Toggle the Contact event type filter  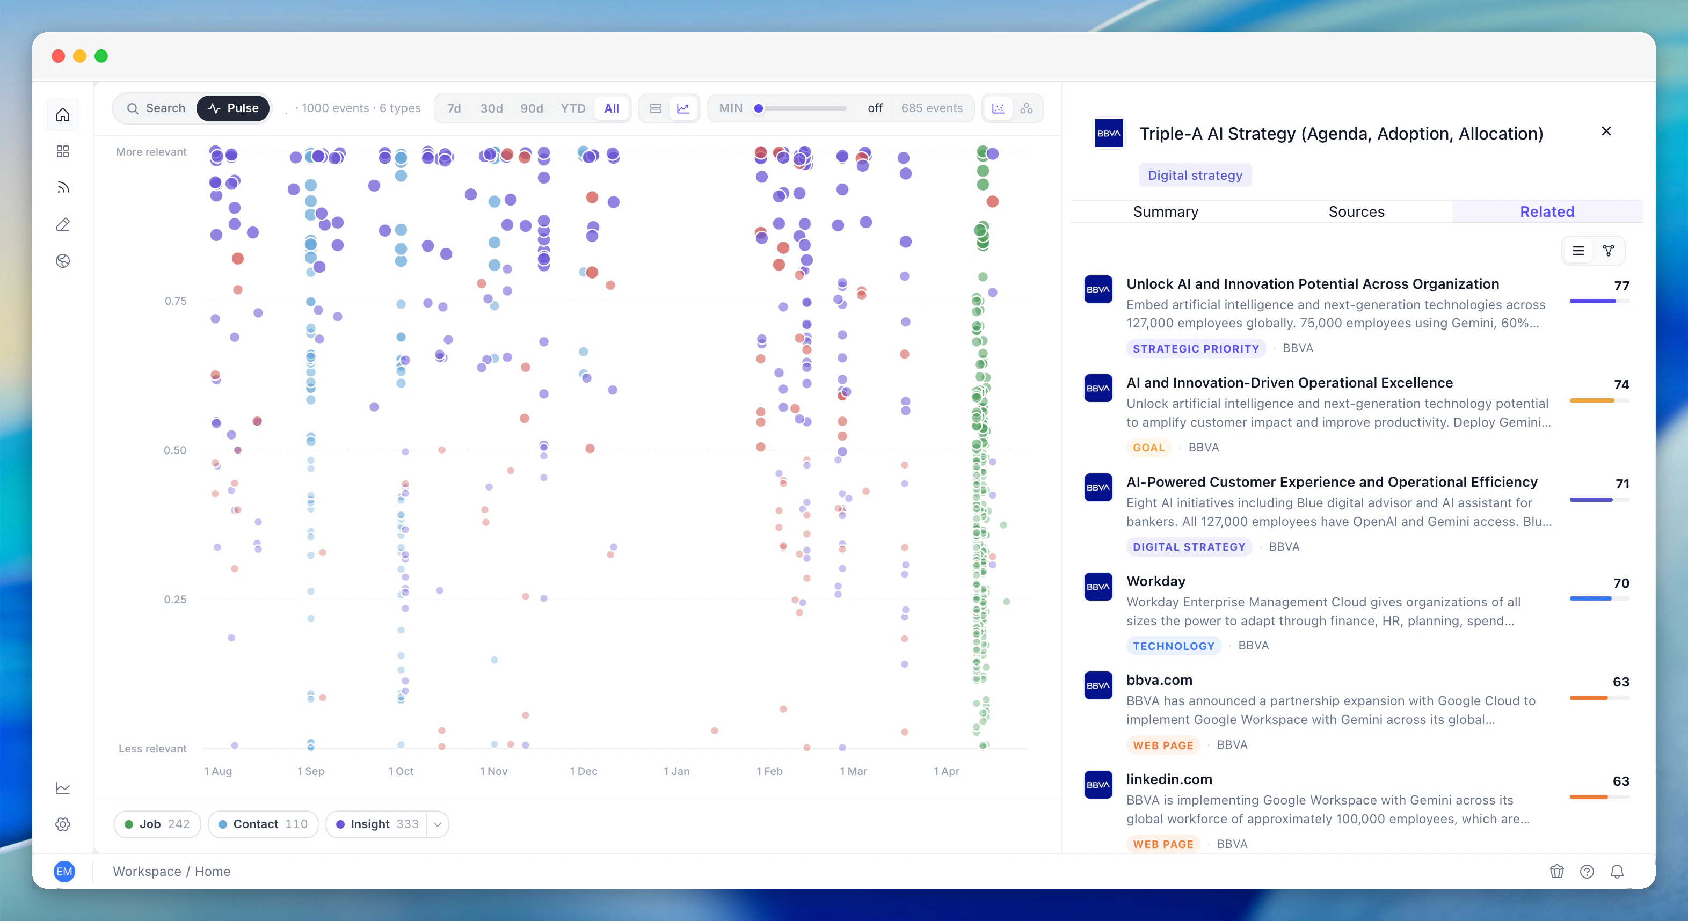[263, 824]
